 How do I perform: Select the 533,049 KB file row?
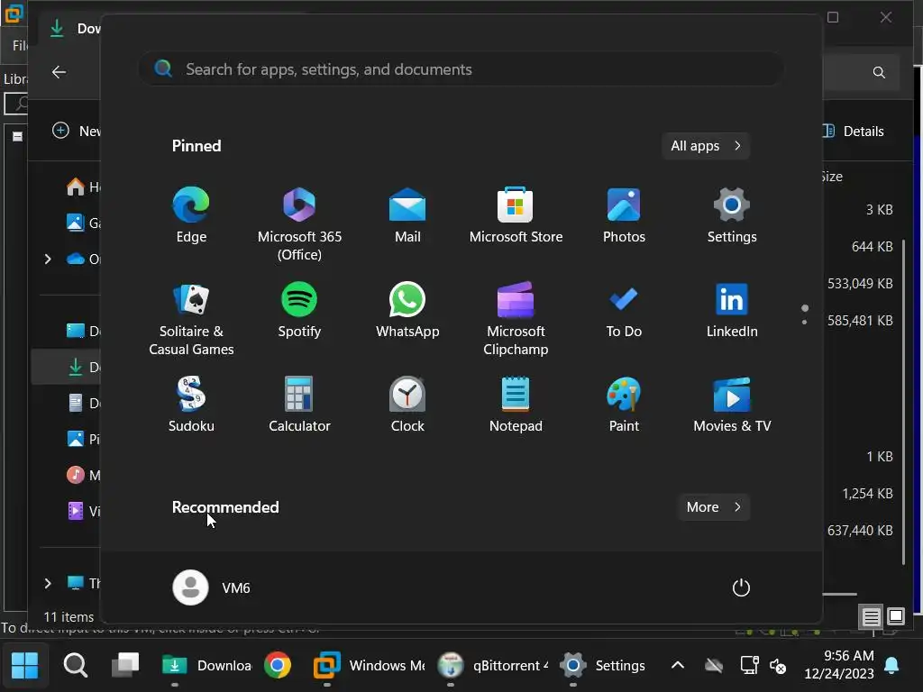pos(860,284)
